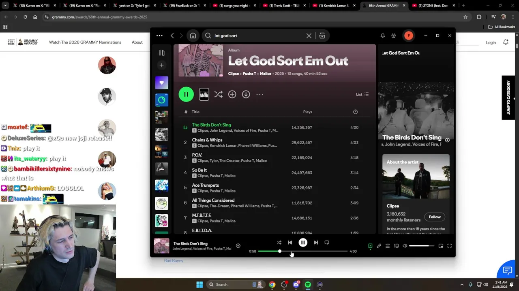Pause playback in the player bar
Viewport: 519px width, 291px height.
[x=303, y=242]
